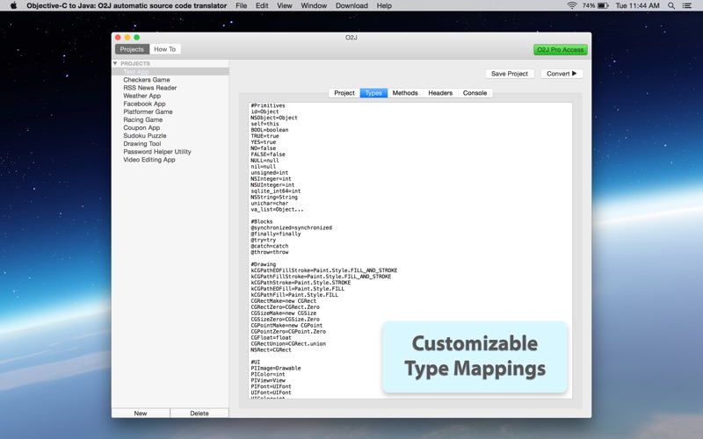The width and height of the screenshot is (703, 439).
Task: Click the NSString=String mapping line
Action: tap(274, 197)
